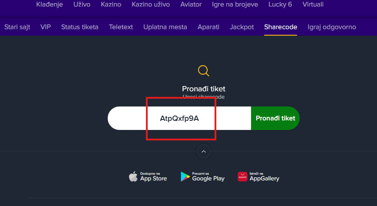The image size is (377, 206).
Task: Open the Status tiketa tab
Action: pyautogui.click(x=79, y=27)
